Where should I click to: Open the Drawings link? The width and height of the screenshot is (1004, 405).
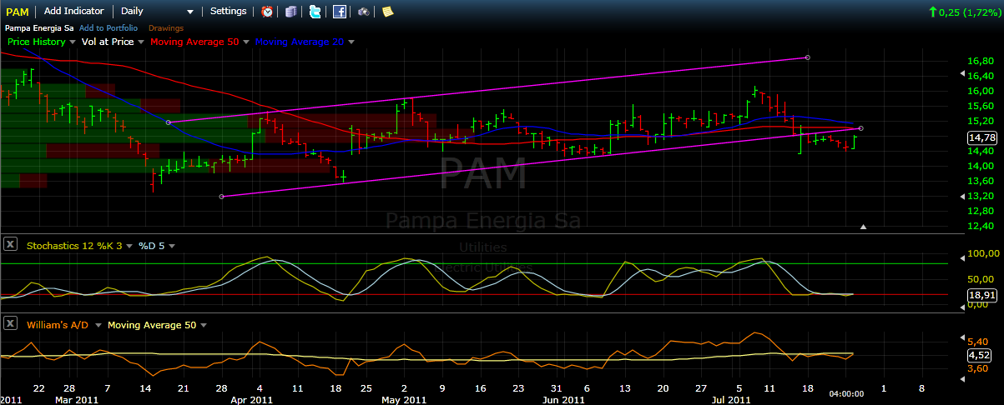pyautogui.click(x=166, y=27)
